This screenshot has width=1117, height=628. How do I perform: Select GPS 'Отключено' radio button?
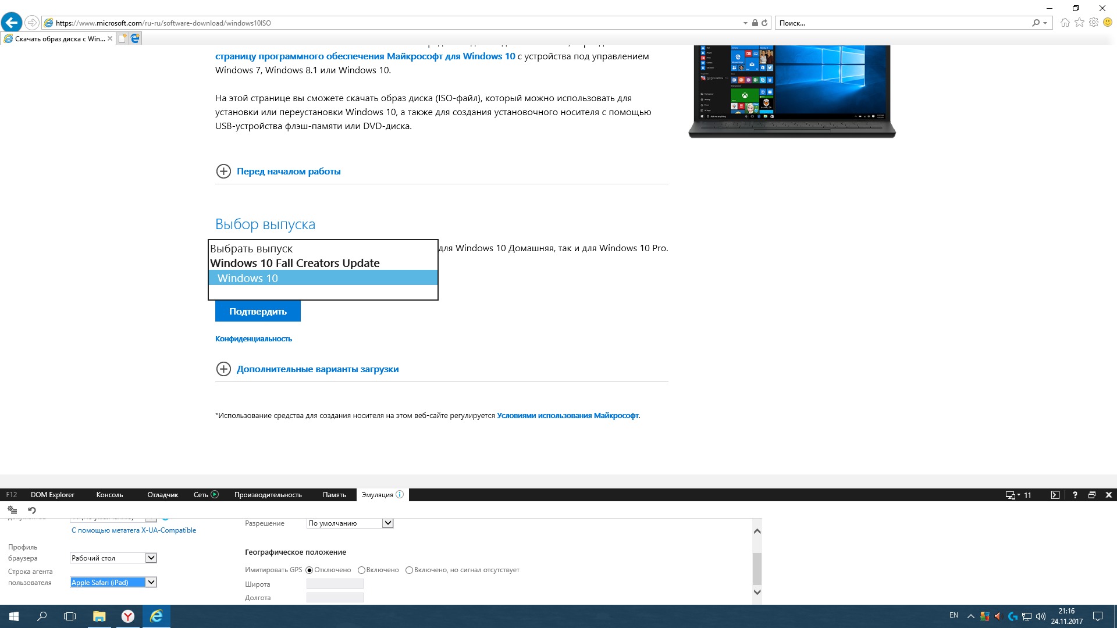(310, 570)
